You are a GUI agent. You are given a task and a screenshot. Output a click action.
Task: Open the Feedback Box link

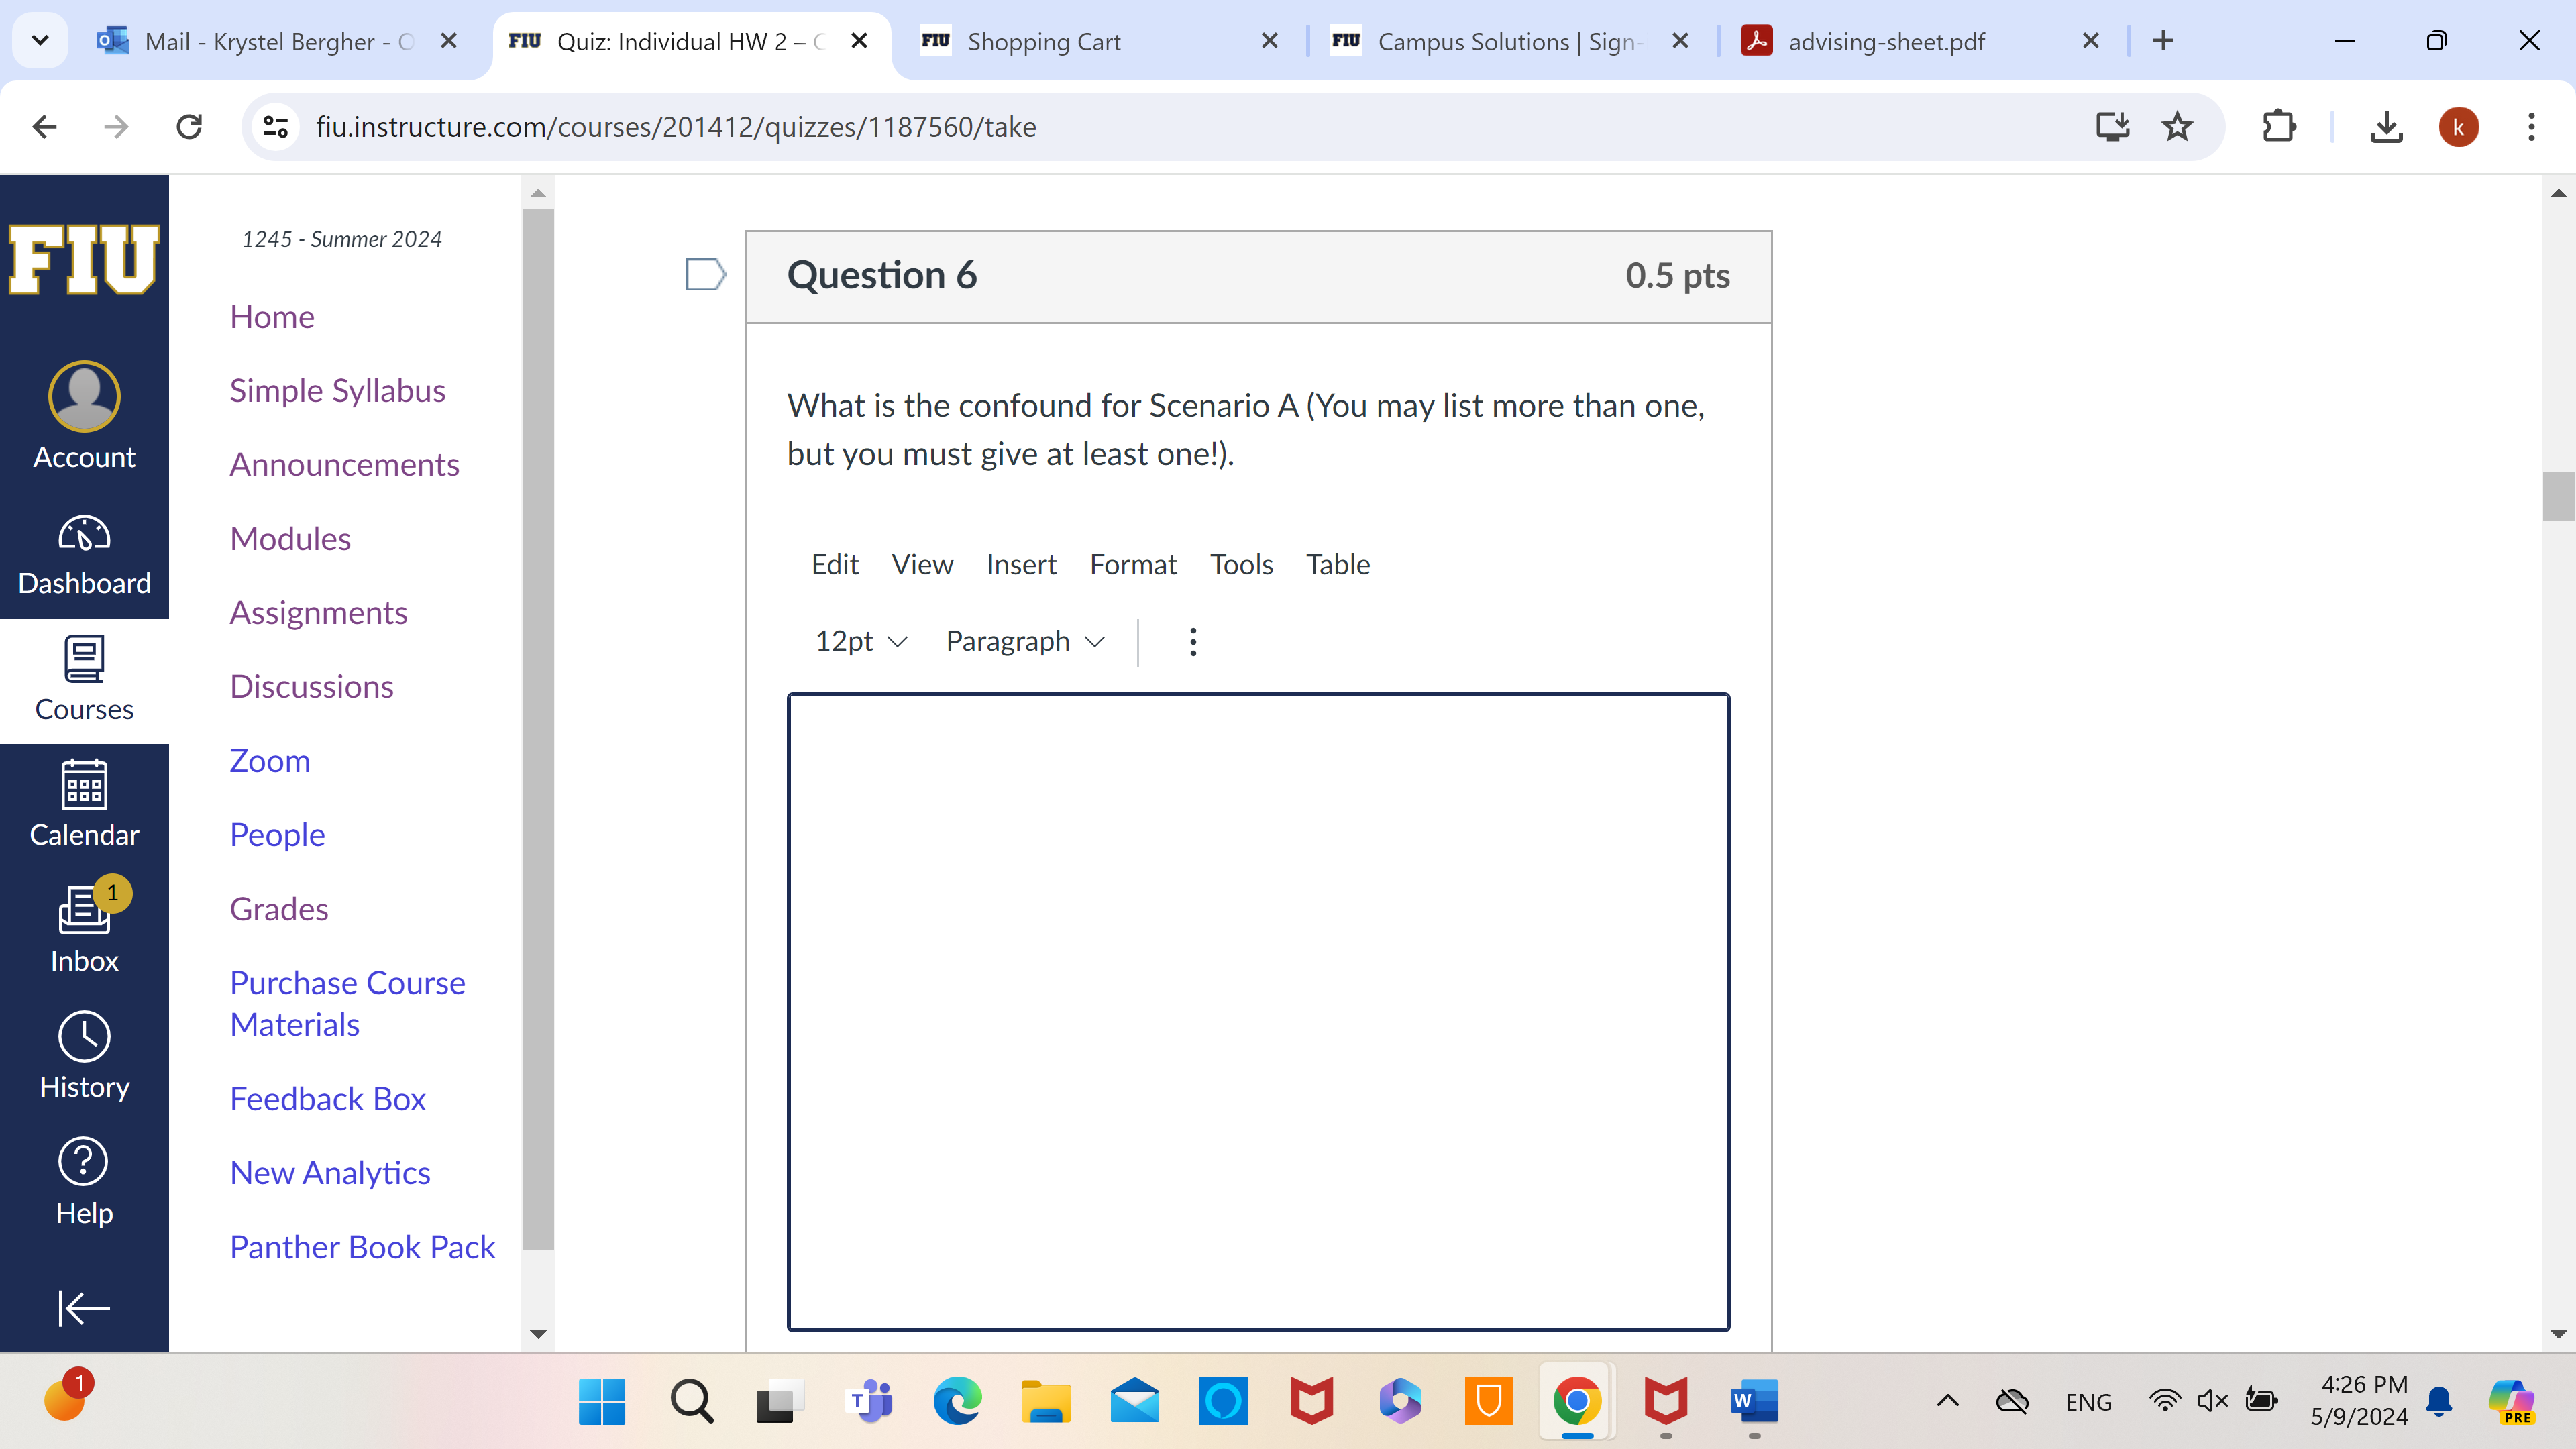(327, 1099)
